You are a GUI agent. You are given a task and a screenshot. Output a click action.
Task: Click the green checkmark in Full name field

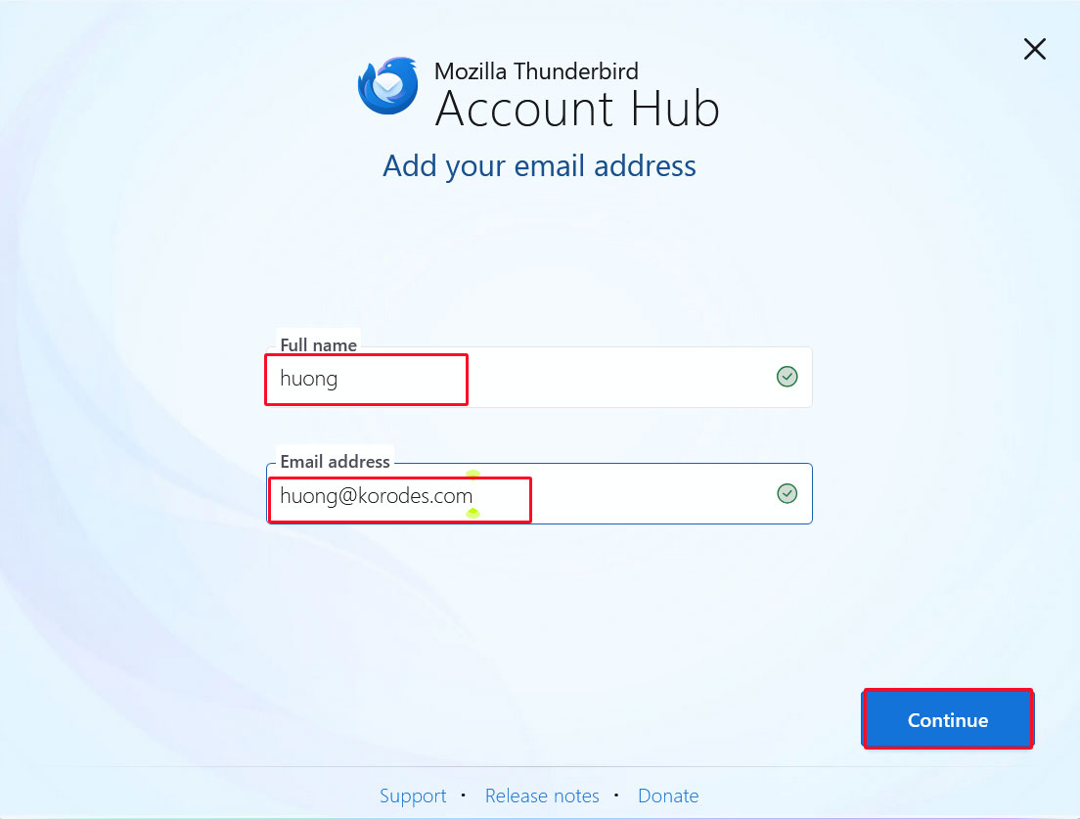click(787, 376)
